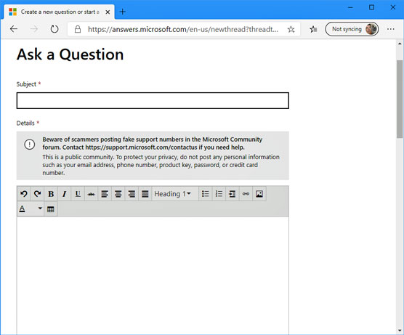This screenshot has width=404, height=335.
Task: Click the lock site information icon
Action: click(x=78, y=29)
